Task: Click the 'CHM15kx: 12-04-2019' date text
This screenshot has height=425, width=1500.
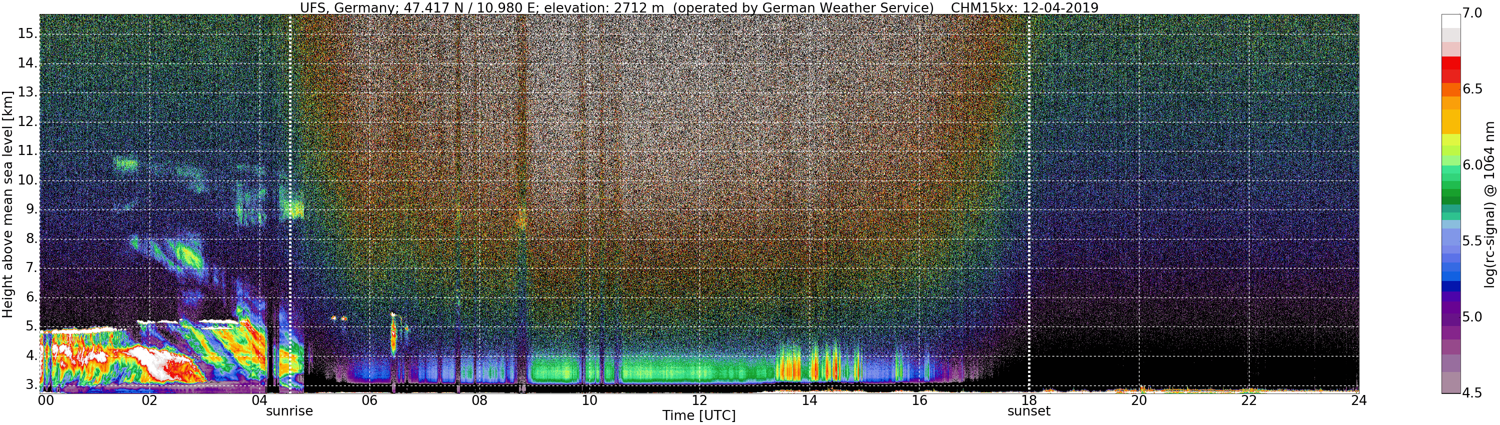Action: coord(1024,7)
